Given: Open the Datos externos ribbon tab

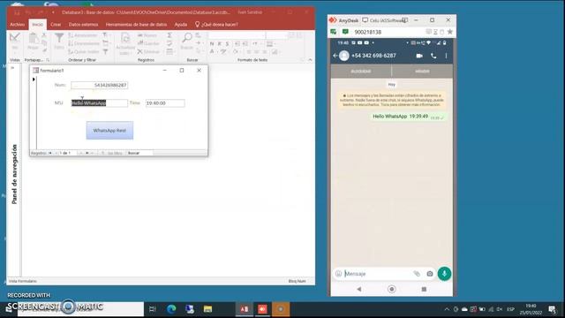Looking at the screenshot, I should click(83, 25).
